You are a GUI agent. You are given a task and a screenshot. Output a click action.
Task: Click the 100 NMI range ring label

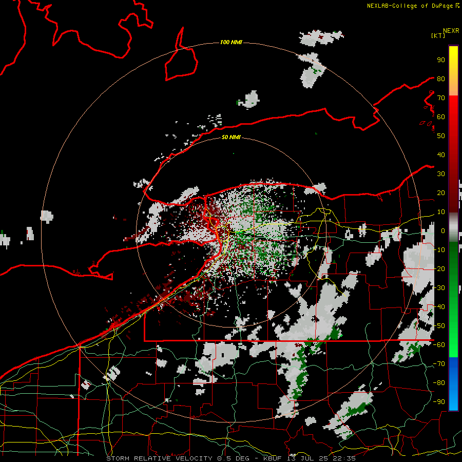(x=231, y=43)
